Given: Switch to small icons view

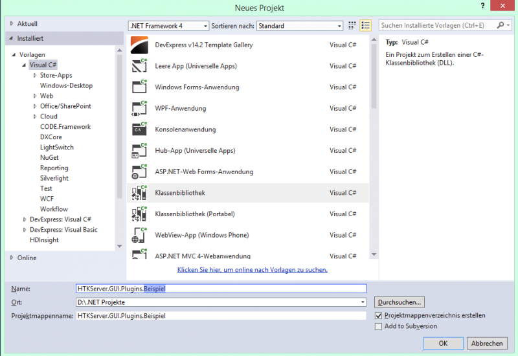Looking at the screenshot, I should [x=352, y=26].
